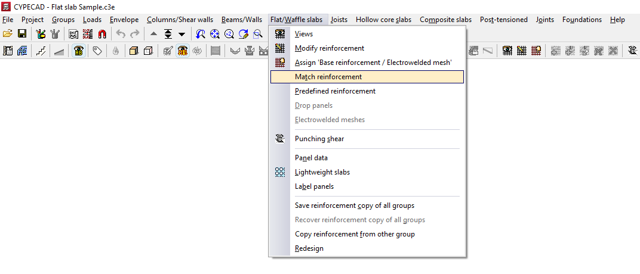Image resolution: width=640 pixels, height=274 pixels.
Task: Open the File menu
Action: pos(8,20)
